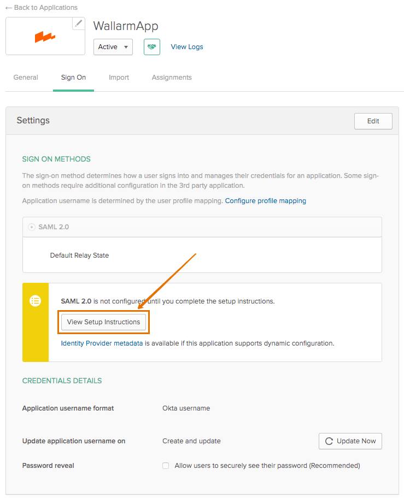This screenshot has height=499, width=404.
Task: Click the Settings panel heading
Action: 33,120
